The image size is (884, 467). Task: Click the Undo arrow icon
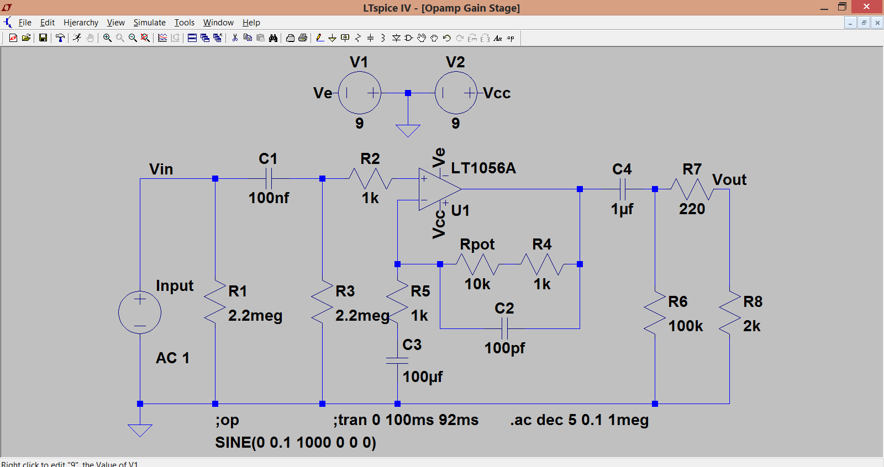(x=447, y=38)
